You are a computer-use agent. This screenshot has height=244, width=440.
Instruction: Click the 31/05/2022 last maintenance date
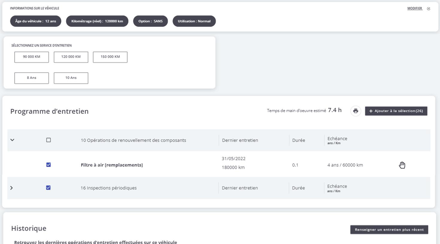tap(233, 159)
